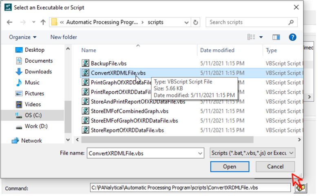Select the BackupFile.vbs script file
Image resolution: width=318 pixels, height=196 pixels.
click(108, 63)
